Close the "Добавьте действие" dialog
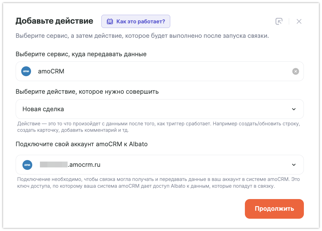322x231 pixels. click(299, 21)
